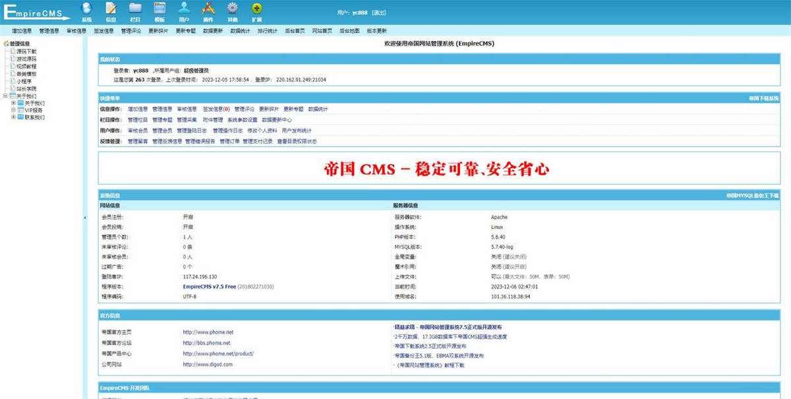Open 管理操作日志 link
Viewport: 791px width, 399px height.
(228, 131)
